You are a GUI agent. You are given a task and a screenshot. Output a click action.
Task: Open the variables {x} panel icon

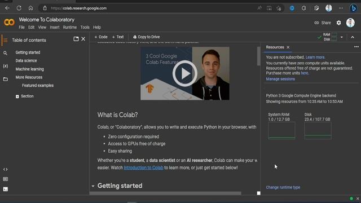point(5,67)
